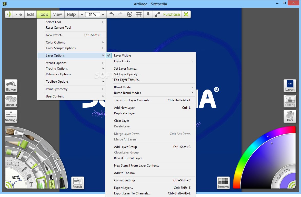Click the green X exit button
This screenshot has height=197, width=301.
pos(186,14)
